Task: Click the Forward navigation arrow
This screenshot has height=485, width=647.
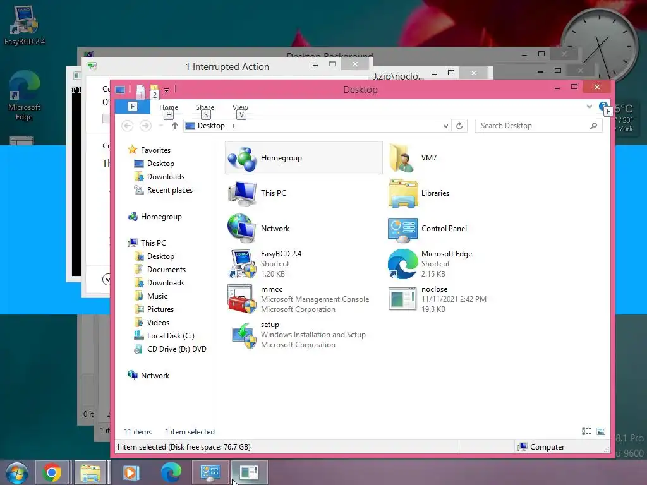Action: (x=145, y=126)
